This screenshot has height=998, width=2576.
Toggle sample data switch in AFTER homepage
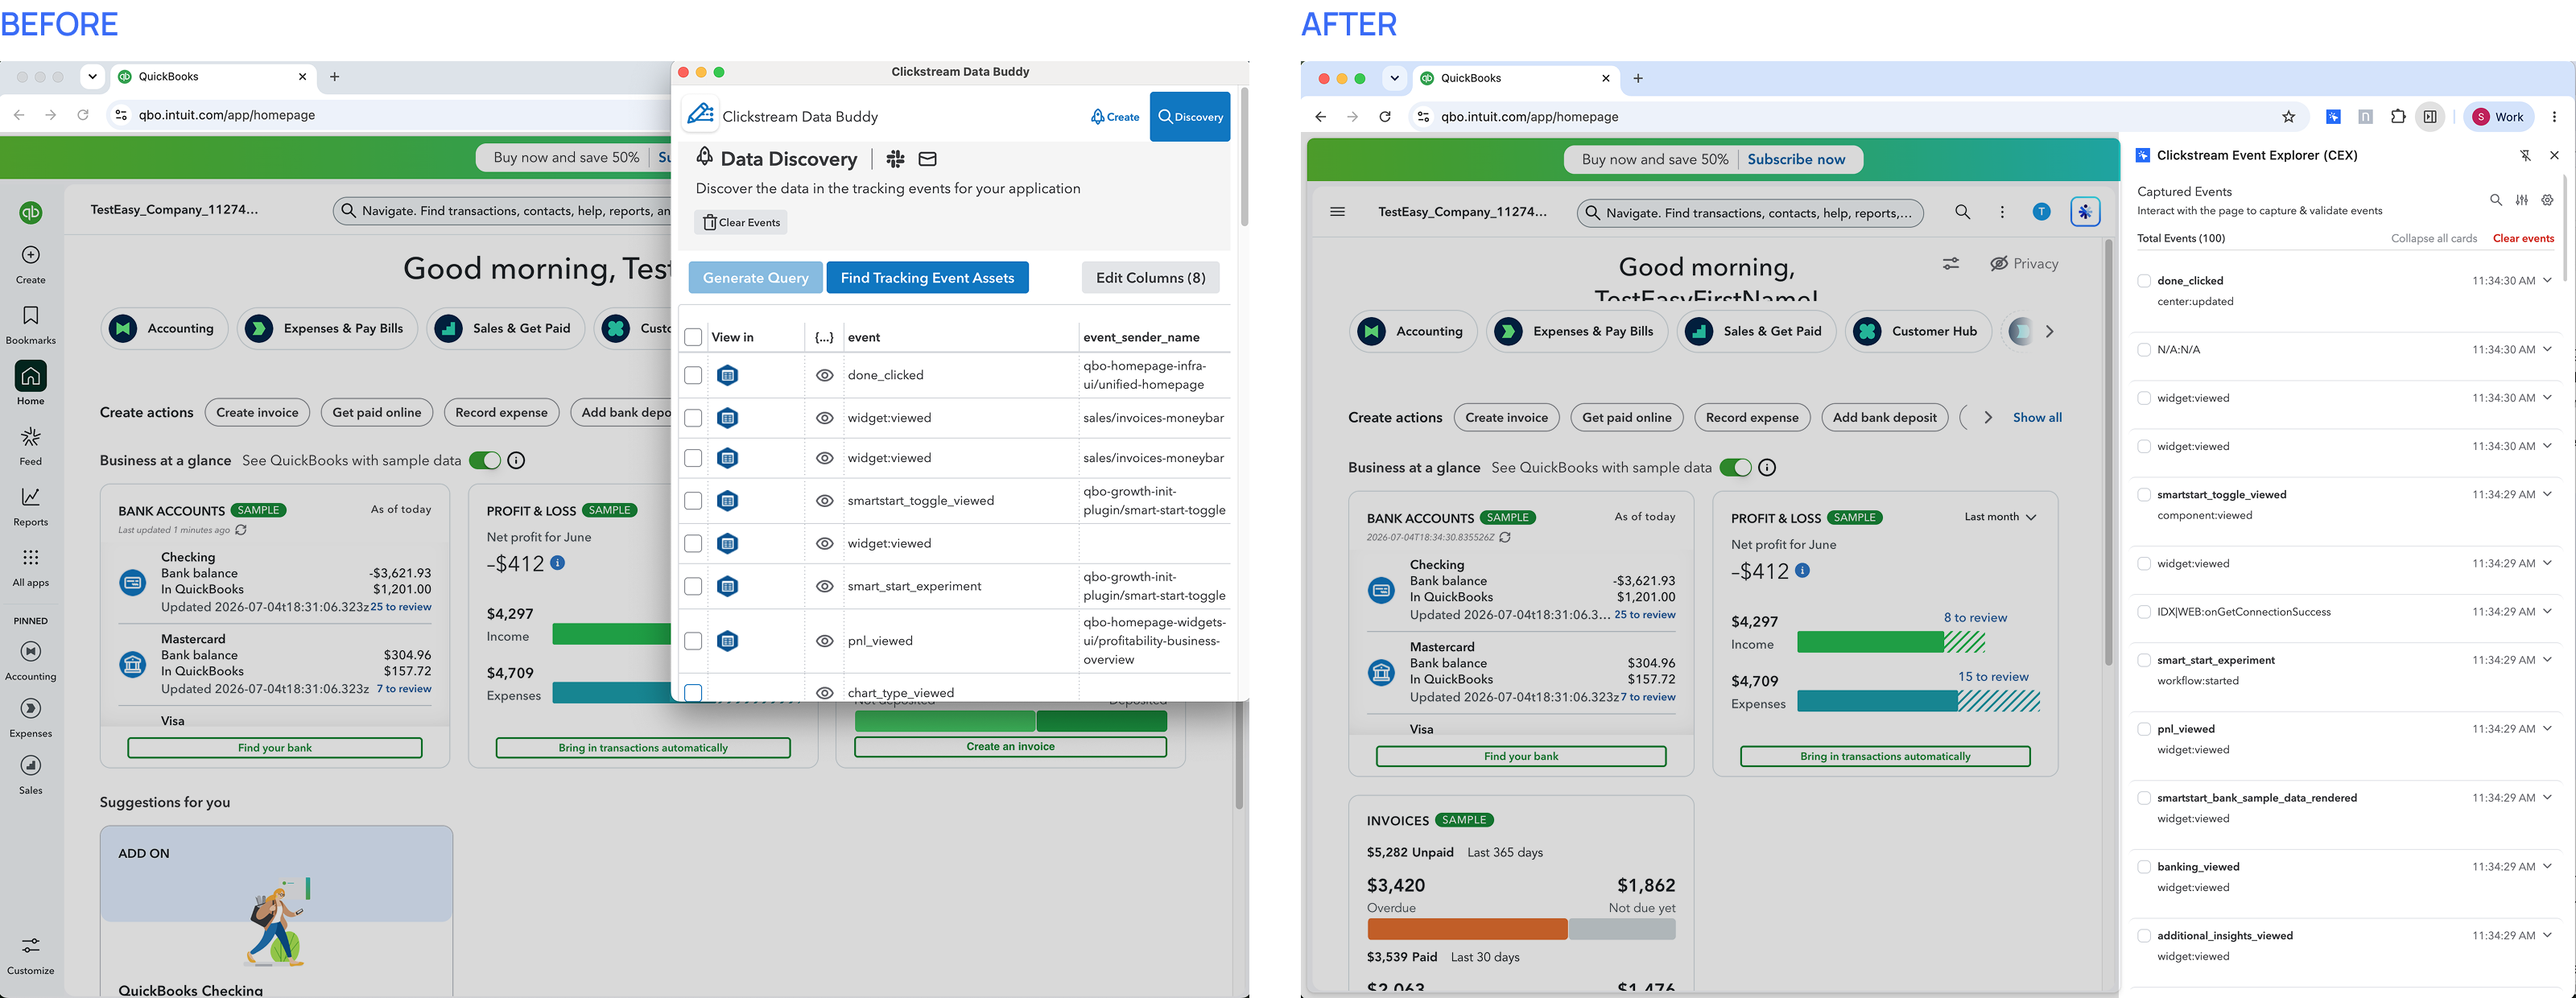tap(1736, 467)
